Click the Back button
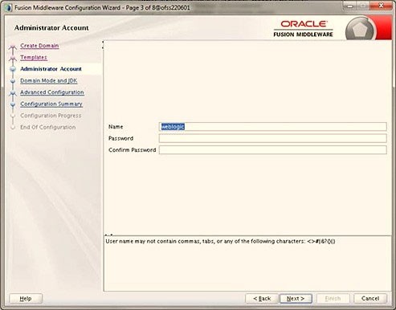 pyautogui.click(x=262, y=299)
